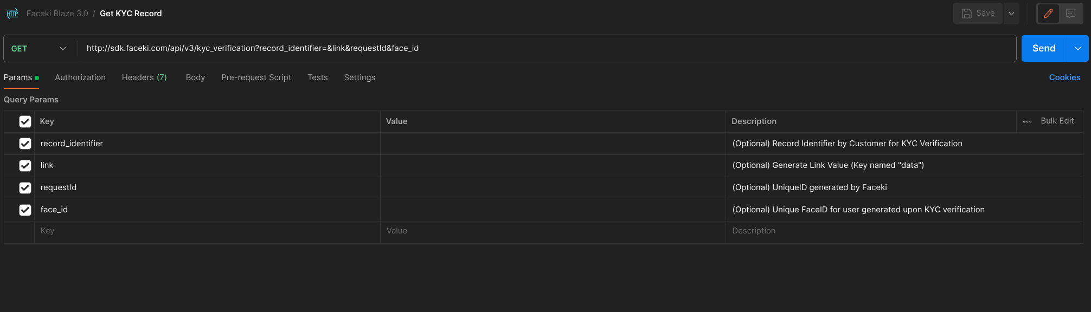Viewport: 1091px width, 312px height.
Task: Open the Headers (7) tab
Action: pyautogui.click(x=144, y=77)
